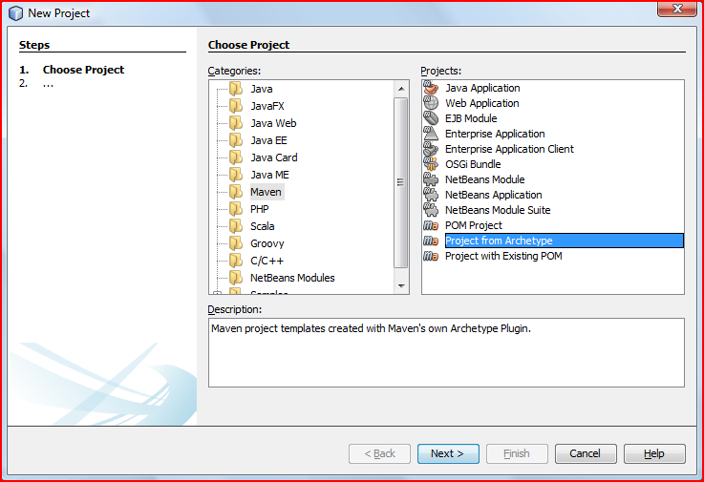704x482 pixels.
Task: Click the Web Application globe icon
Action: tap(431, 103)
